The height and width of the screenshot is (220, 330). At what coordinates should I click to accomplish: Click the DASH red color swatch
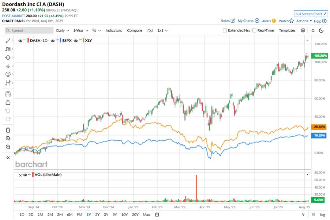click(x=28, y=41)
